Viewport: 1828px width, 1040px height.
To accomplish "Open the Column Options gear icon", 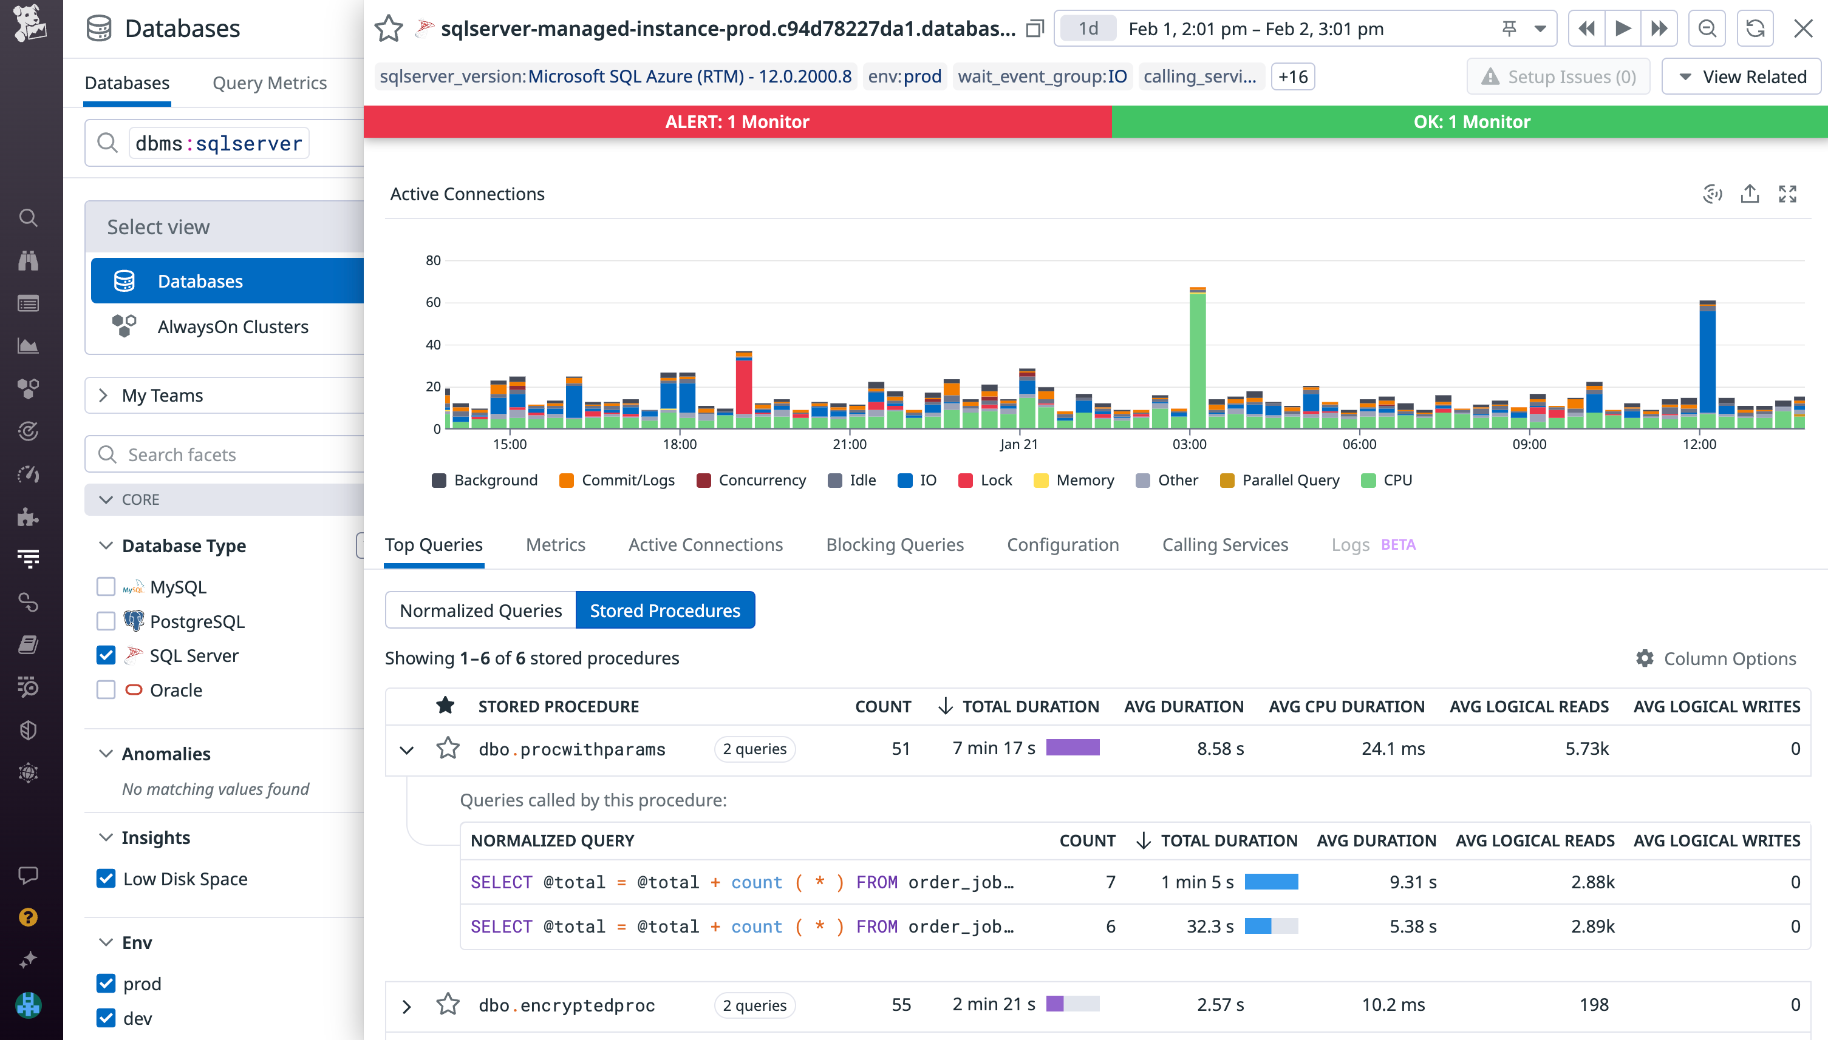I will (x=1646, y=658).
